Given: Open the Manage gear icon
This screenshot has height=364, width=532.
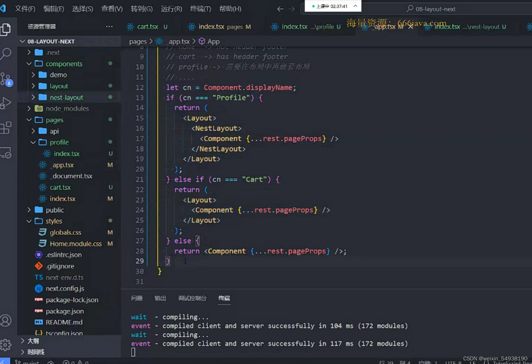Looking at the screenshot, I should tap(6, 345).
